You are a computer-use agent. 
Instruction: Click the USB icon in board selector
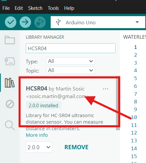[58, 22]
